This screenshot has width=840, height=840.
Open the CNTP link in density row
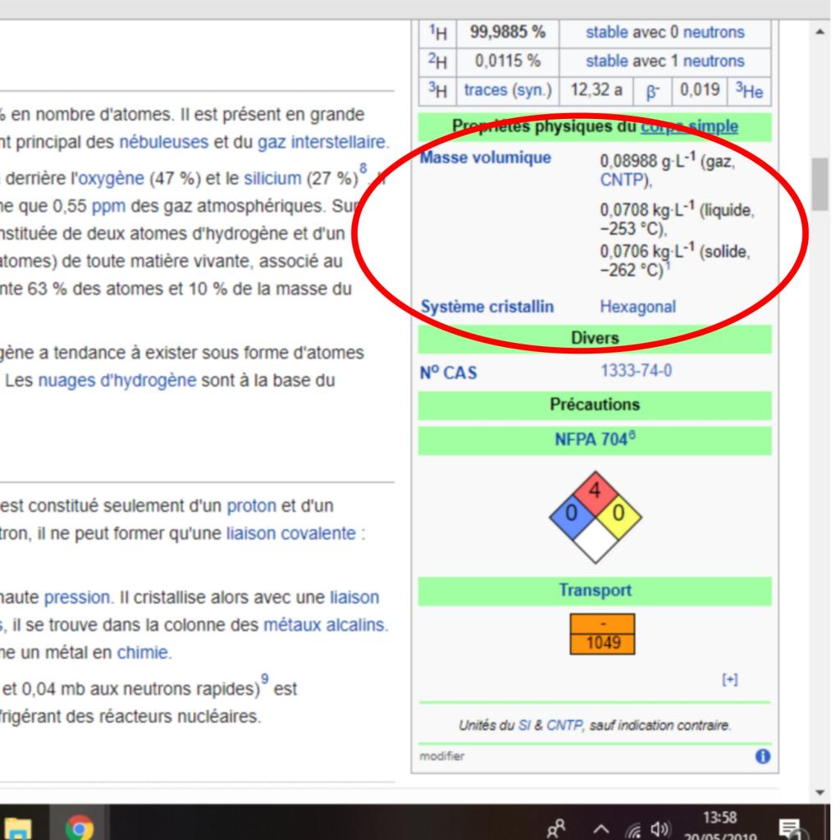pos(621,180)
